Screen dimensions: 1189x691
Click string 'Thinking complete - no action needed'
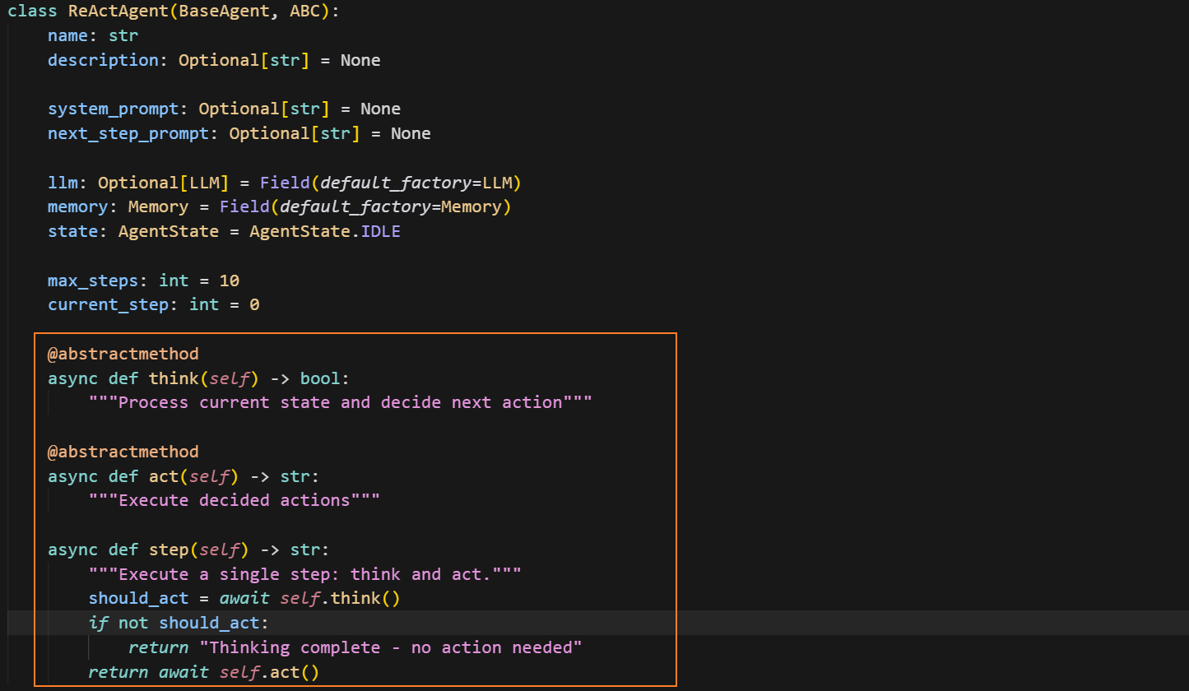391,647
